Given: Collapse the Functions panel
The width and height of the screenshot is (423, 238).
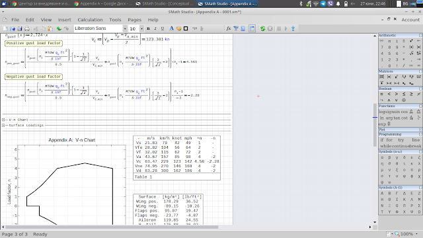Looking at the screenshot, I should pos(420,106).
